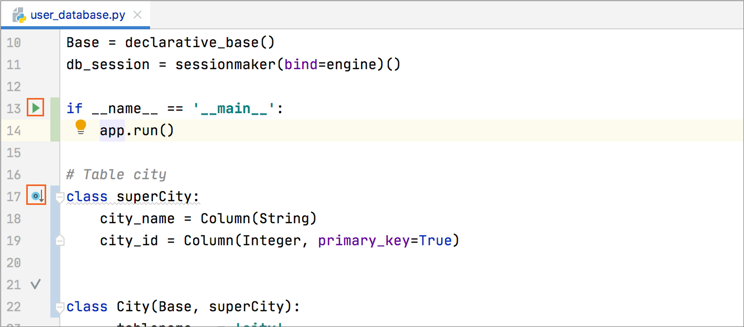The height and width of the screenshot is (327, 744).
Task: Click the yellow lightbulb intention icon
Action: point(81,127)
